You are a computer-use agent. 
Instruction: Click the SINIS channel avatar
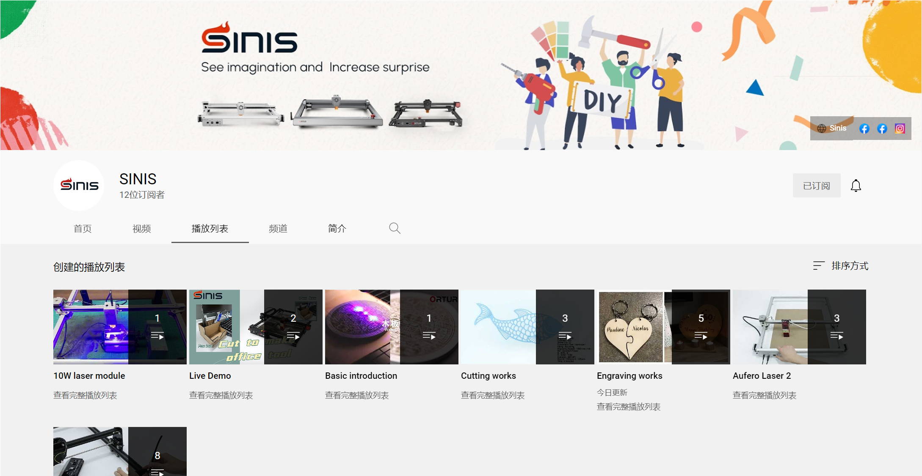coord(79,185)
